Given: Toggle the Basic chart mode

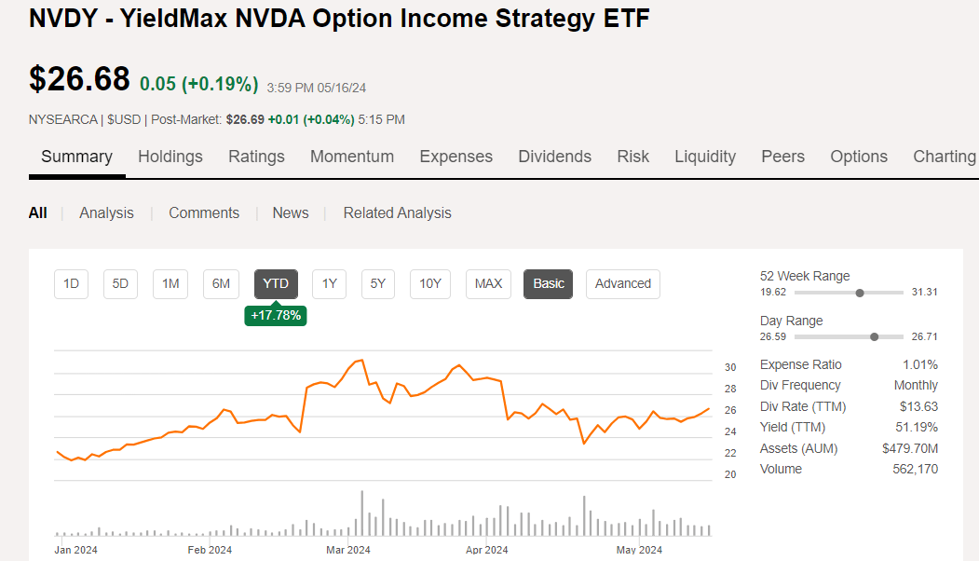Looking at the screenshot, I should [548, 284].
